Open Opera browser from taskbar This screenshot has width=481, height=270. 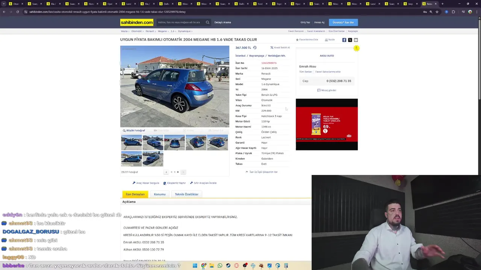pos(236,265)
